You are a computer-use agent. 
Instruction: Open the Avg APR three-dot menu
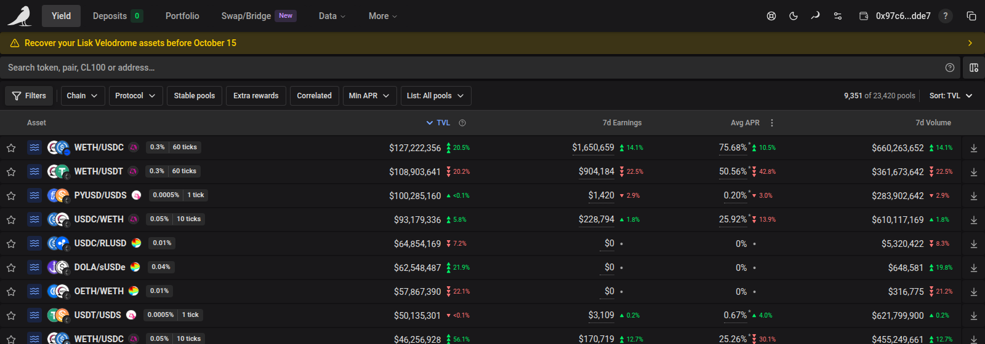[x=772, y=123]
